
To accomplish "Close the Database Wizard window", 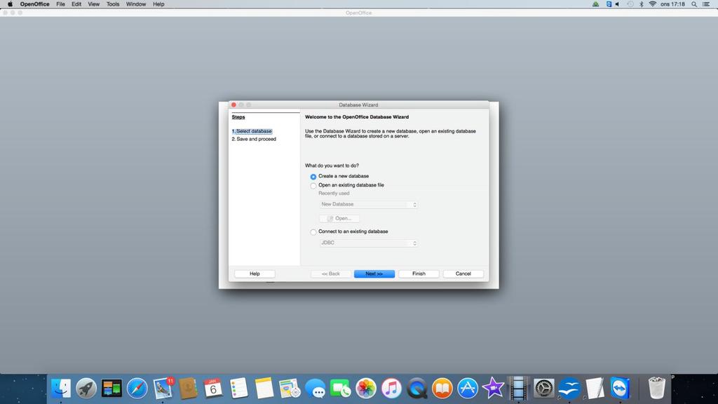I will (x=233, y=105).
